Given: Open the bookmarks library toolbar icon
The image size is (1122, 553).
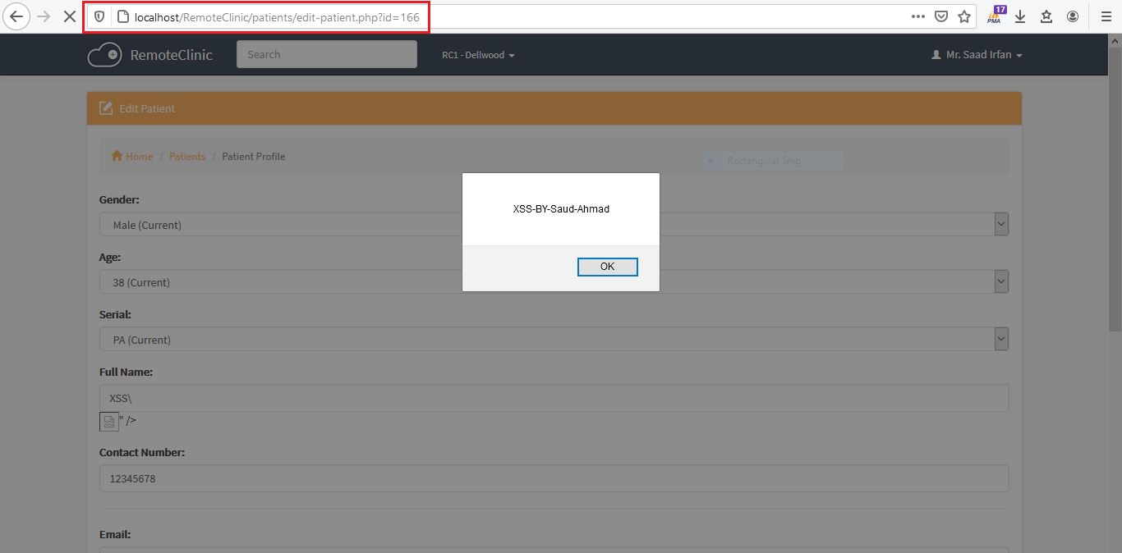Looking at the screenshot, I should tap(1046, 16).
